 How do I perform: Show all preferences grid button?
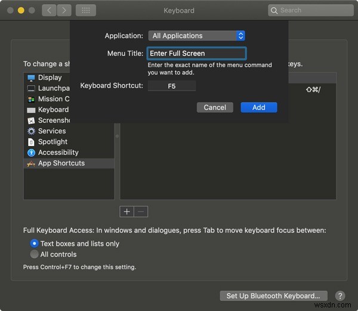86,10
